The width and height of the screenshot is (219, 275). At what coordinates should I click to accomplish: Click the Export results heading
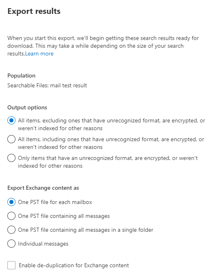pos(34,11)
